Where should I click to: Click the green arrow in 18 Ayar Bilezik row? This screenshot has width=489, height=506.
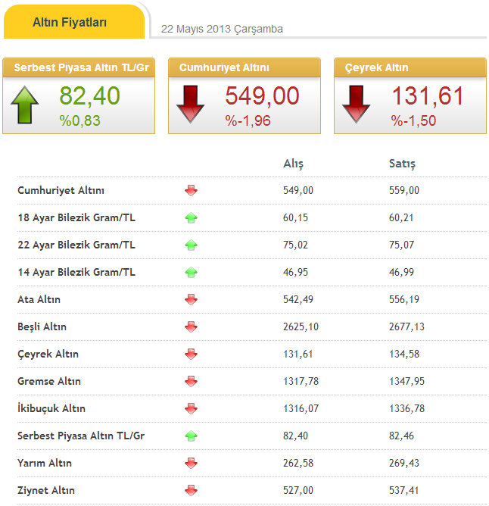[x=191, y=218]
